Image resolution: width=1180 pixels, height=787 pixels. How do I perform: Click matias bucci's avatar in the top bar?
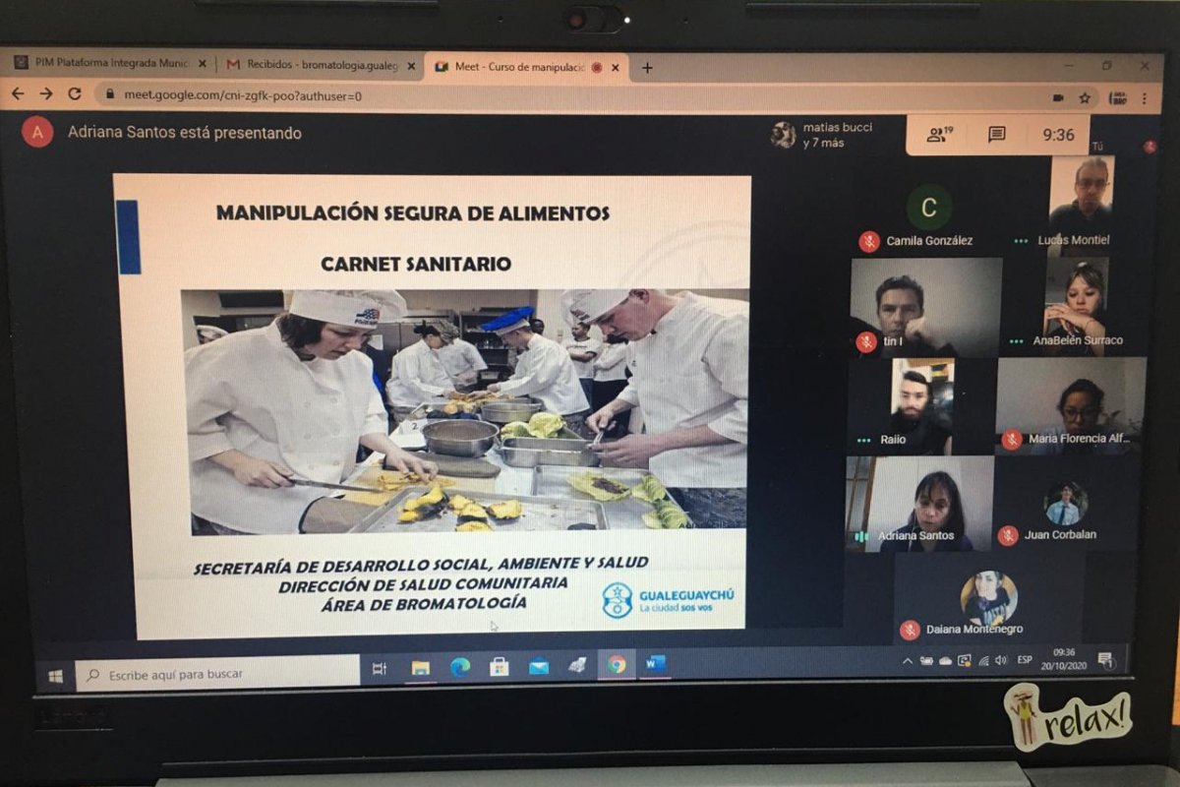point(783,135)
